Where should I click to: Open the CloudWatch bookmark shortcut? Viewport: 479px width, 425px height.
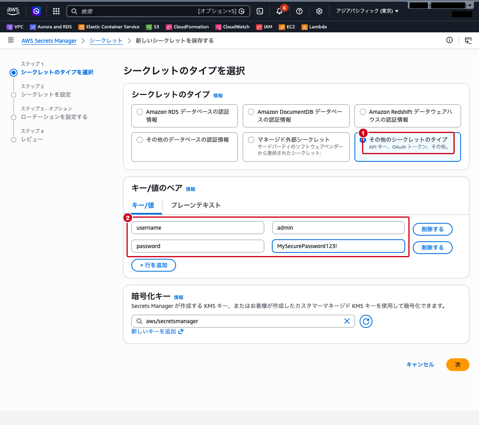[x=233, y=27]
